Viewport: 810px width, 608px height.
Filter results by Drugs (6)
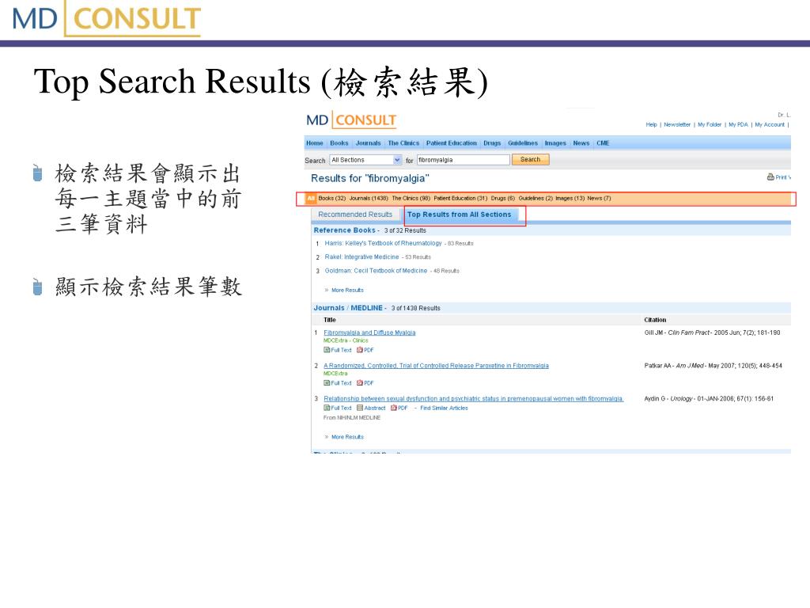(502, 199)
